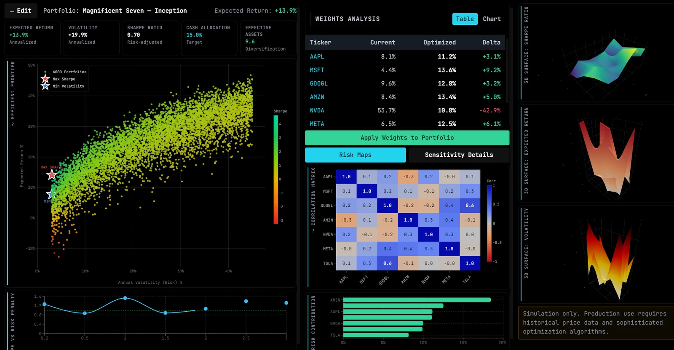
Task: Click the back arrow Edit button
Action: (x=21, y=11)
